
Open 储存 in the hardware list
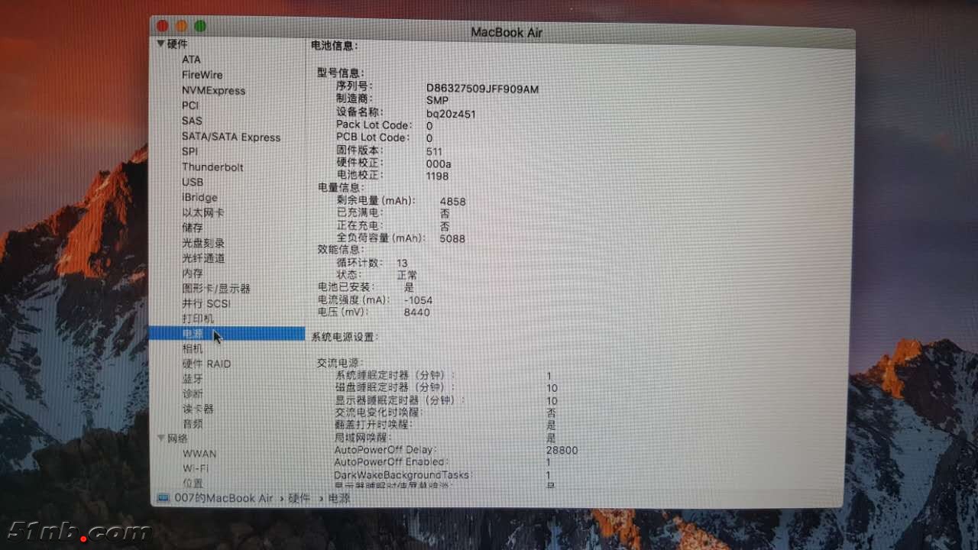tap(193, 228)
